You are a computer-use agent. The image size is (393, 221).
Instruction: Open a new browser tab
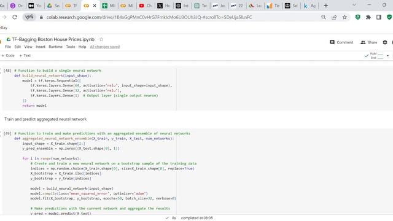point(326,6)
